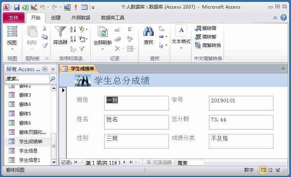
Task: Open the Customize Quick Access Toolbar dropdown
Action: 93,8
